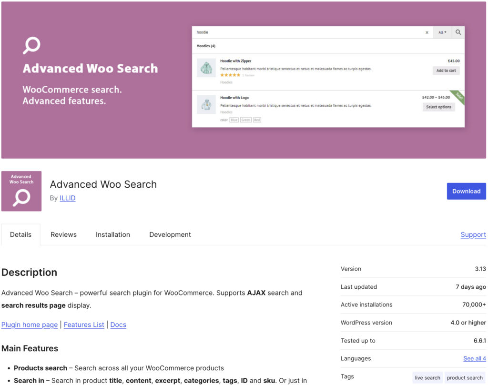Screen dimensions: 488x385
Task: Click the Hoodies (4) results heading
Action: coord(206,46)
